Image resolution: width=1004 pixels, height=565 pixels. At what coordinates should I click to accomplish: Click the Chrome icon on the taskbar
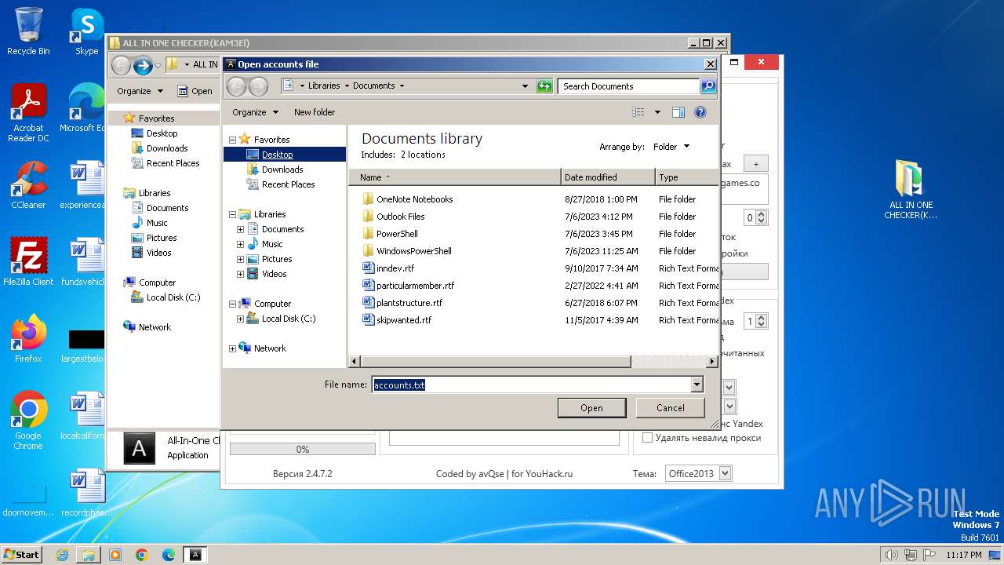(142, 555)
